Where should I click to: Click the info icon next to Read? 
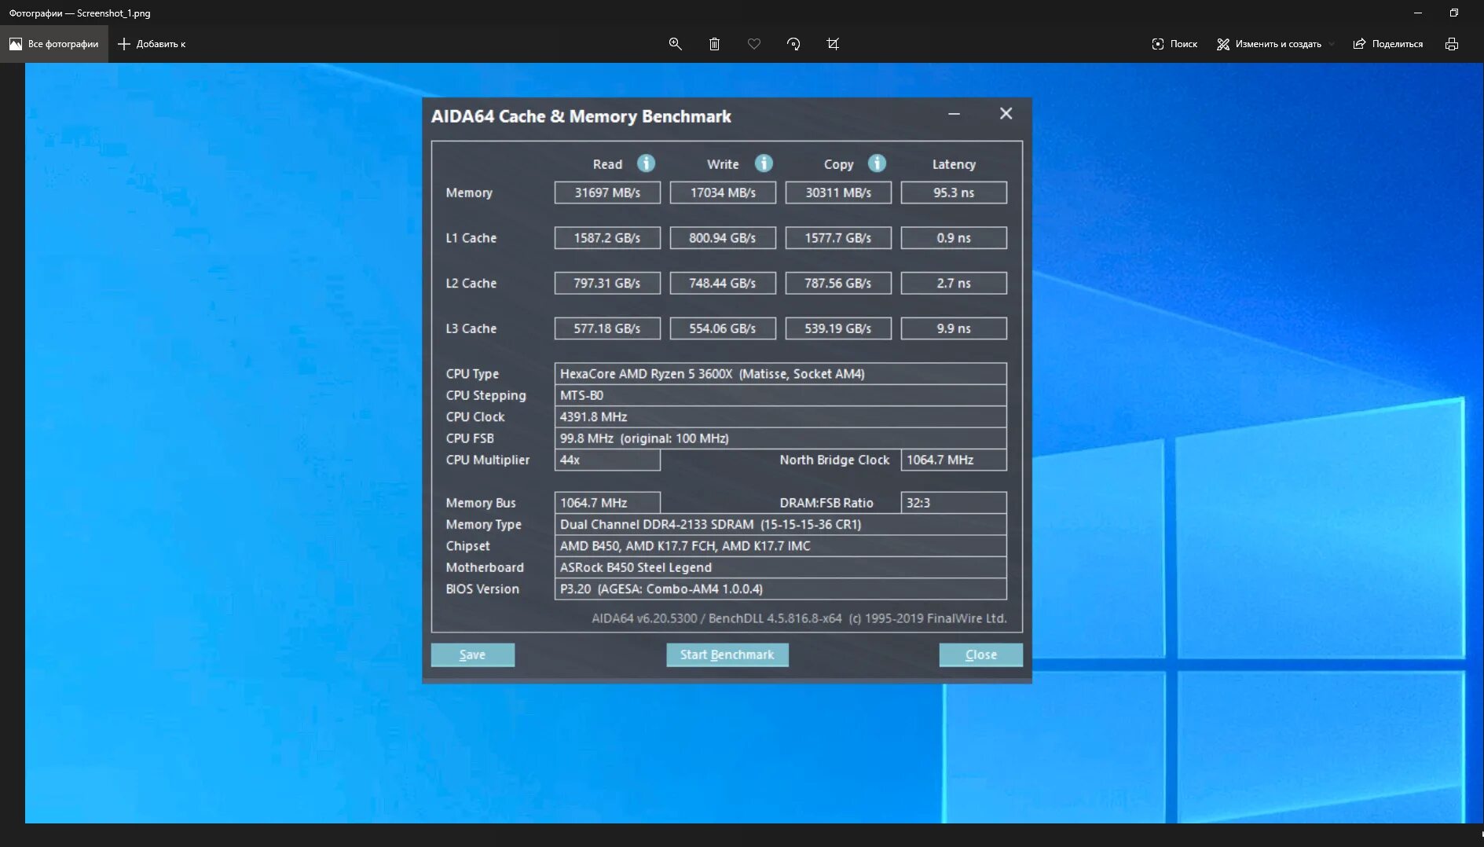(646, 163)
